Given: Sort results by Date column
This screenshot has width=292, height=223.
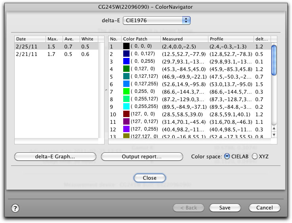Looking at the screenshot, I should click(30, 39).
